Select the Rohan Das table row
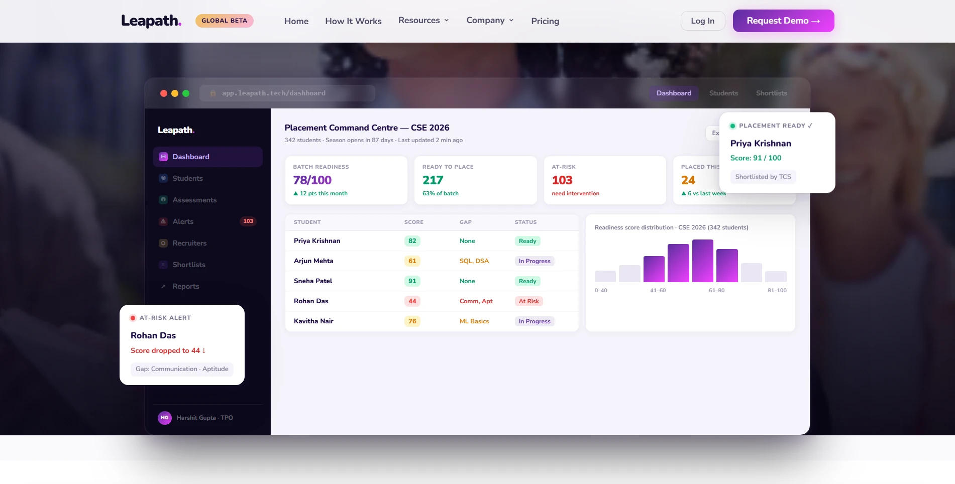 (432, 301)
